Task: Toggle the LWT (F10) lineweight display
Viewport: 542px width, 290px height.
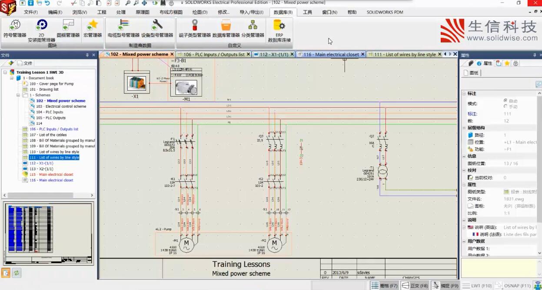Action: (477, 286)
